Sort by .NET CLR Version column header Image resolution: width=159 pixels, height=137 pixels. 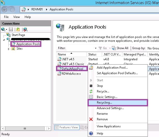click(112, 54)
